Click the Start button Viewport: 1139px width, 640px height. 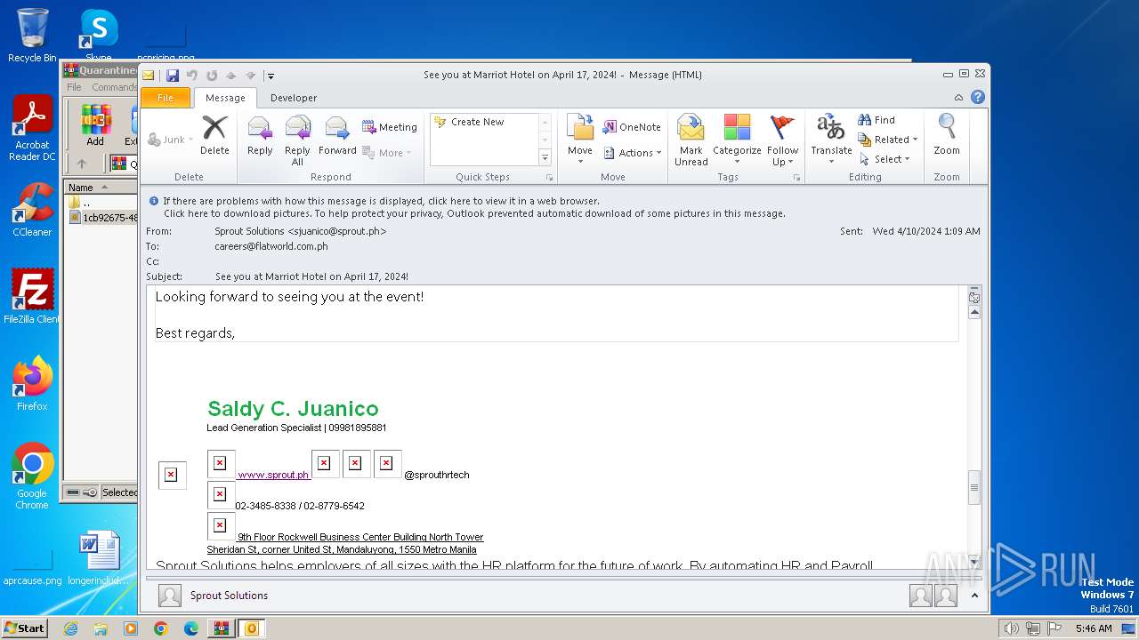[x=24, y=628]
